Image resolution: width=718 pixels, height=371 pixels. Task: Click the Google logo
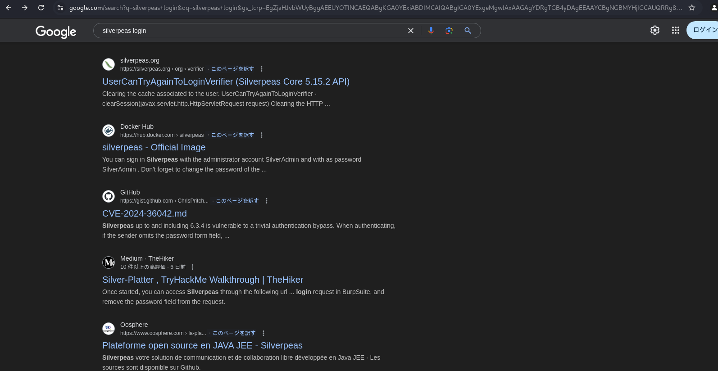(x=56, y=32)
